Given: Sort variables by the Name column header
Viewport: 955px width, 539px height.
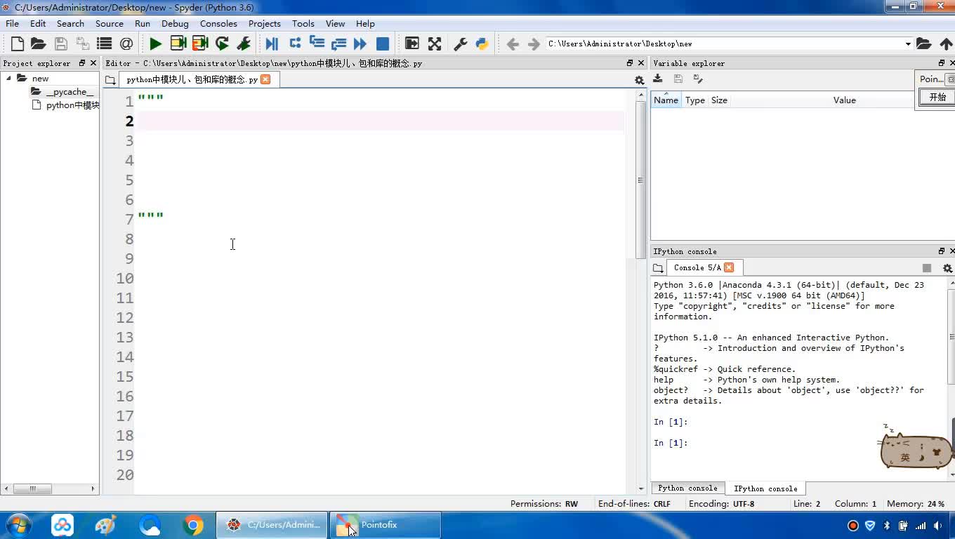Looking at the screenshot, I should point(666,100).
